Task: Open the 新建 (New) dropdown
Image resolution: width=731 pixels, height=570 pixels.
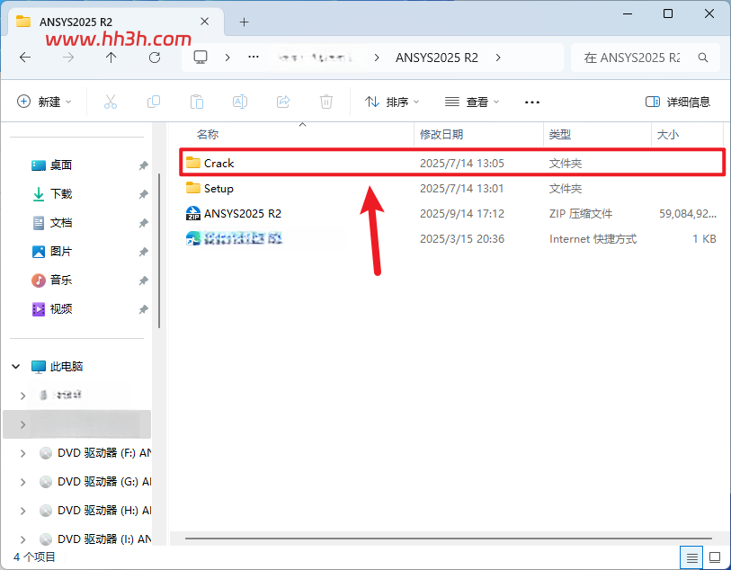Action: (44, 102)
